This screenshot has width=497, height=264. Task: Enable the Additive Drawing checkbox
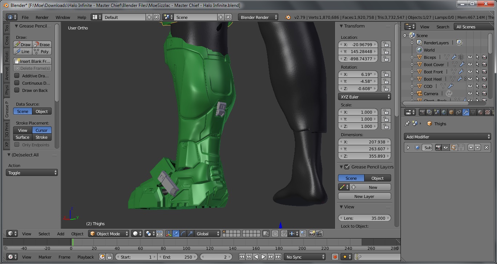point(17,76)
